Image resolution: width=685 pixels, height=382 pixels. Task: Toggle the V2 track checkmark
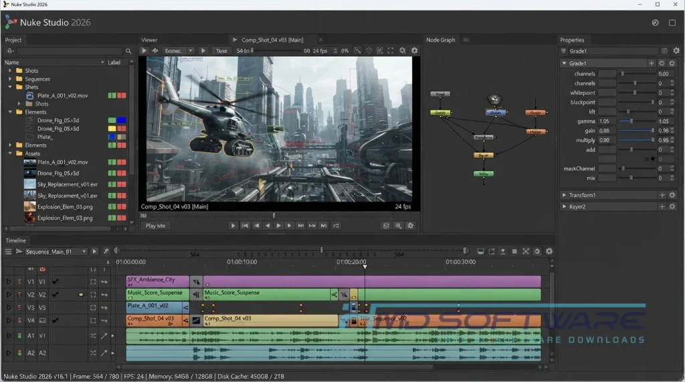[x=55, y=295]
